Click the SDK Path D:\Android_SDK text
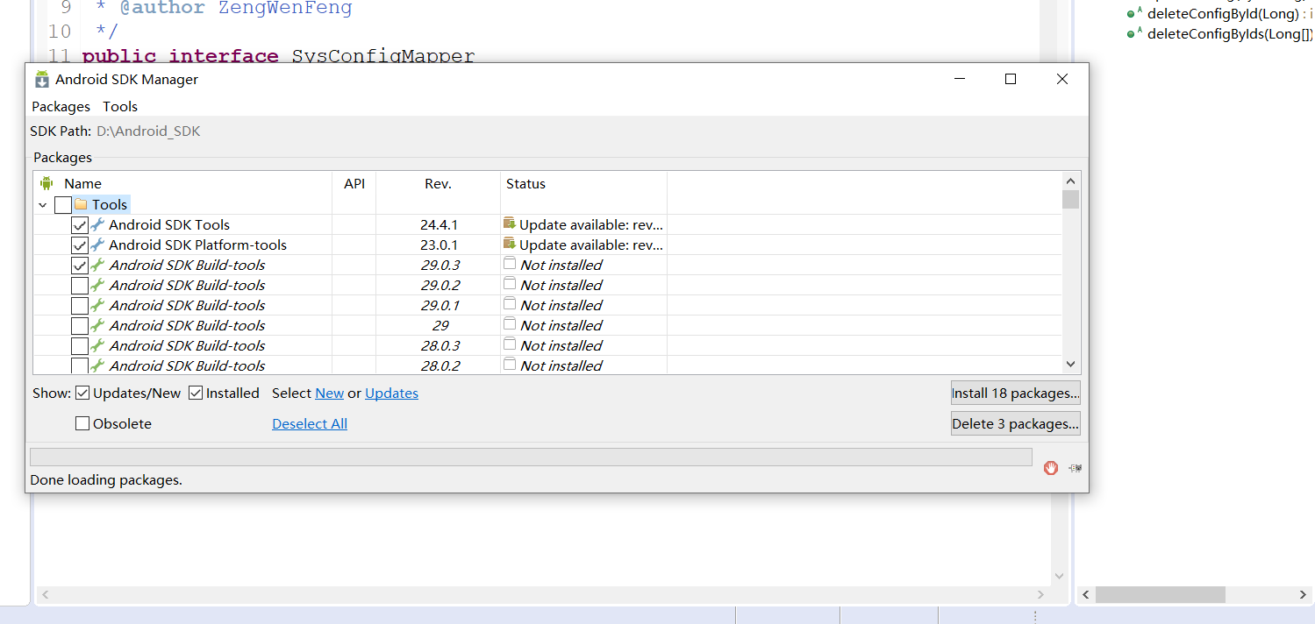1315x624 pixels. [x=148, y=131]
